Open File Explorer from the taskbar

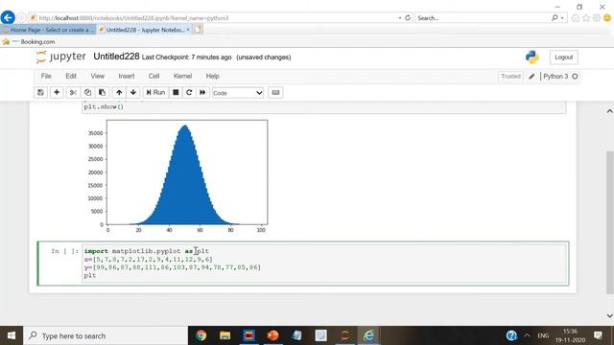(x=224, y=335)
